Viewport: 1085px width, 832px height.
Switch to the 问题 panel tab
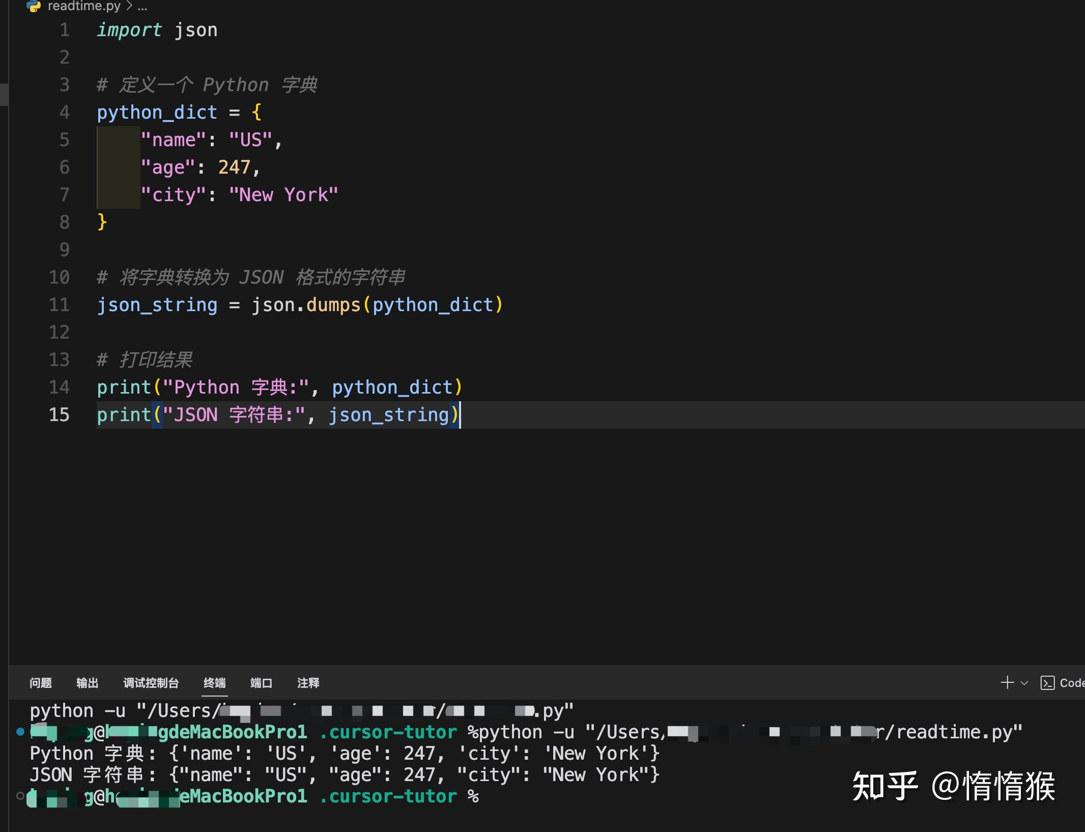(41, 683)
